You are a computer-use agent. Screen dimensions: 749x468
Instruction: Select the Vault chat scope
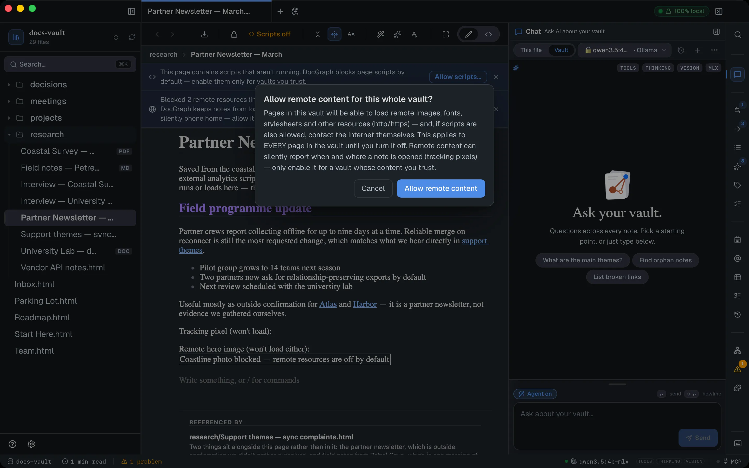tap(561, 50)
